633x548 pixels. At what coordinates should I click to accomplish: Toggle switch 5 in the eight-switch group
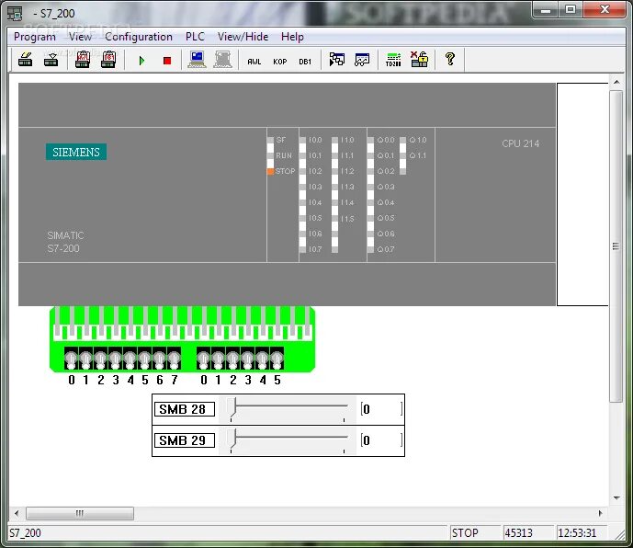[144, 359]
